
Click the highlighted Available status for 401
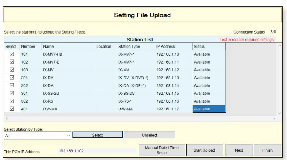[x=209, y=109]
